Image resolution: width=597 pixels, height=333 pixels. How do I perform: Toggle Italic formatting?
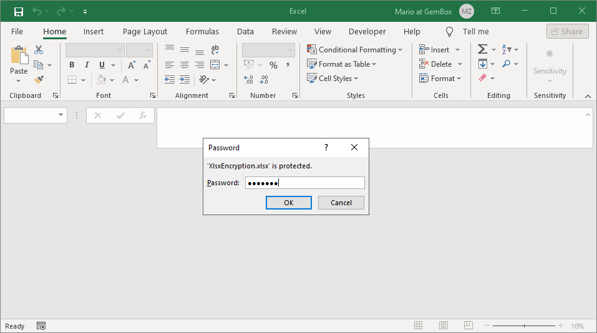(87, 65)
